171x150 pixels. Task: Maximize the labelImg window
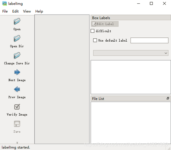[x=151, y=3]
